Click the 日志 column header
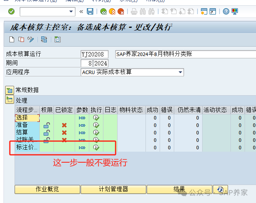Screen dimensions: 256x203 [x=111, y=110]
